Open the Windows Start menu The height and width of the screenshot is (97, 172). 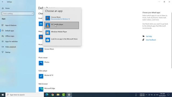click(x=3, y=95)
